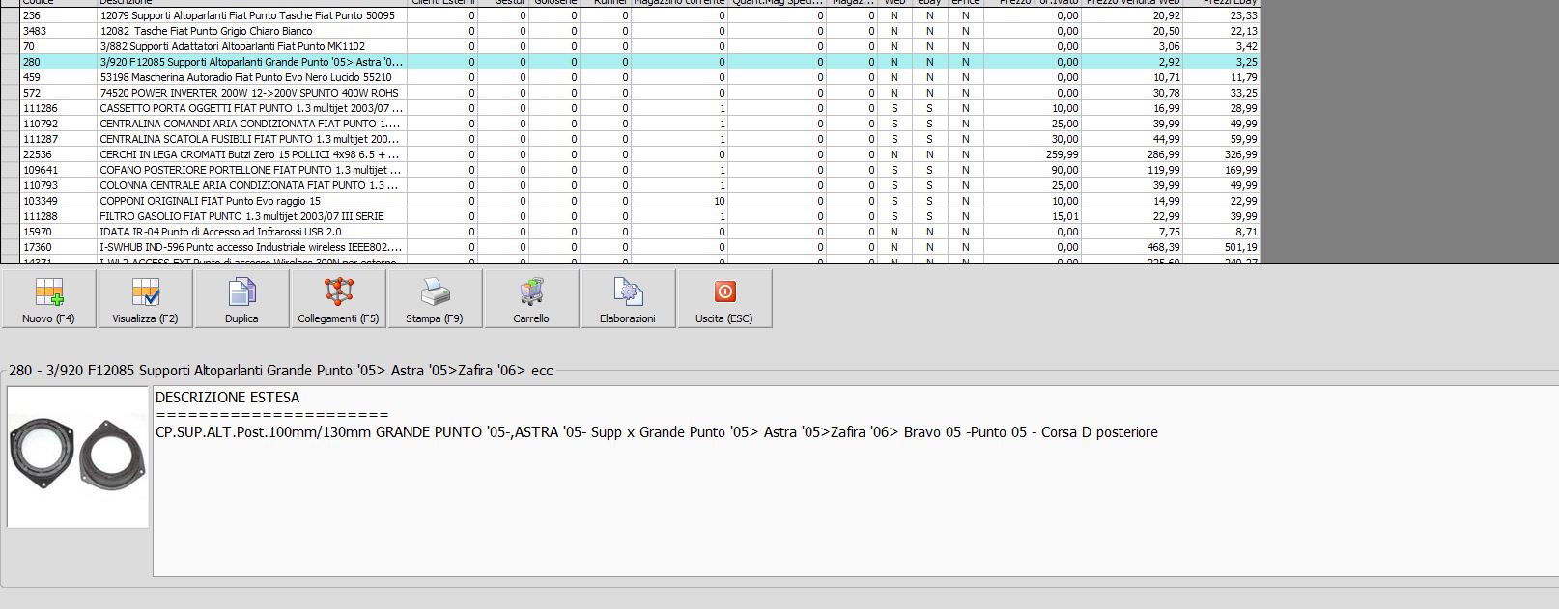The width and height of the screenshot is (1559, 609).
Task: Click code cell '572'
Action: coord(59,93)
